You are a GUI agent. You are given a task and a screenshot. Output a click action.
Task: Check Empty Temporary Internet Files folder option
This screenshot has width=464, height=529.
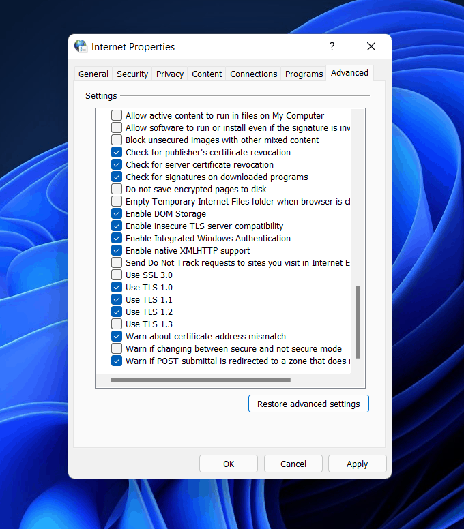(x=117, y=201)
